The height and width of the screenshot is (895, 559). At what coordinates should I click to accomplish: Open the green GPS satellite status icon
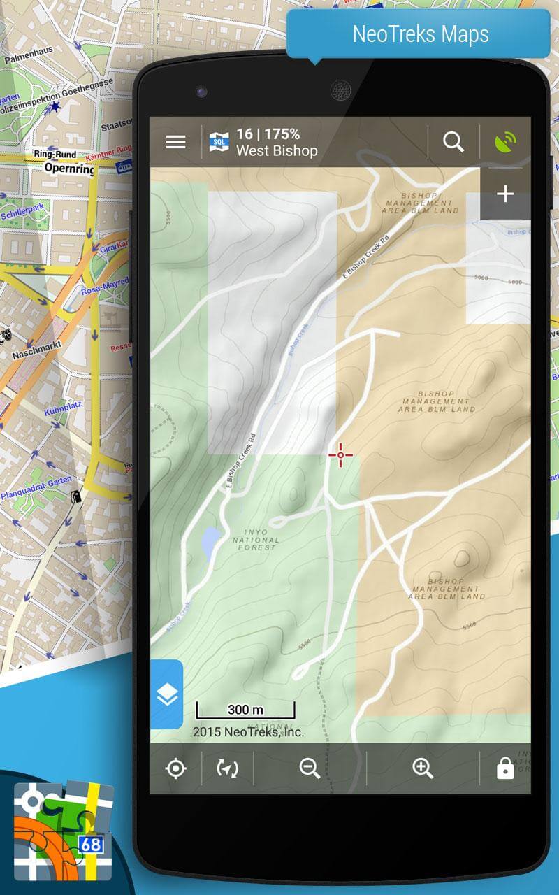click(504, 143)
